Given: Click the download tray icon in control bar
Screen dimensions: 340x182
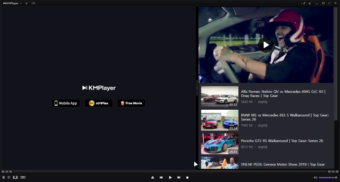Looking at the screenshot, I should click(x=15, y=177).
